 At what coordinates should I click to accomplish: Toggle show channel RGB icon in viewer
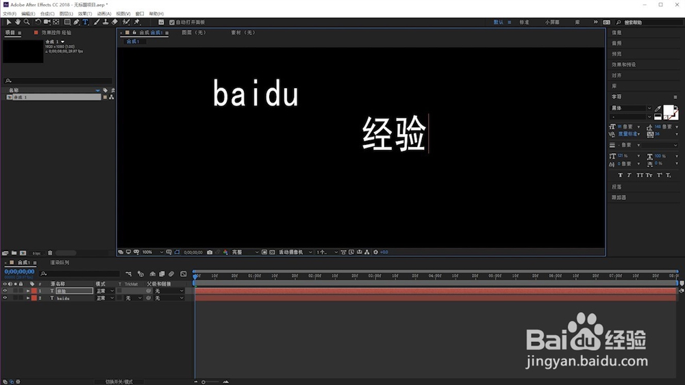225,252
